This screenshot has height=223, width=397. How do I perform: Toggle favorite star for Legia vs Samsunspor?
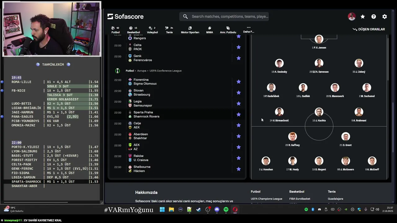click(239, 103)
